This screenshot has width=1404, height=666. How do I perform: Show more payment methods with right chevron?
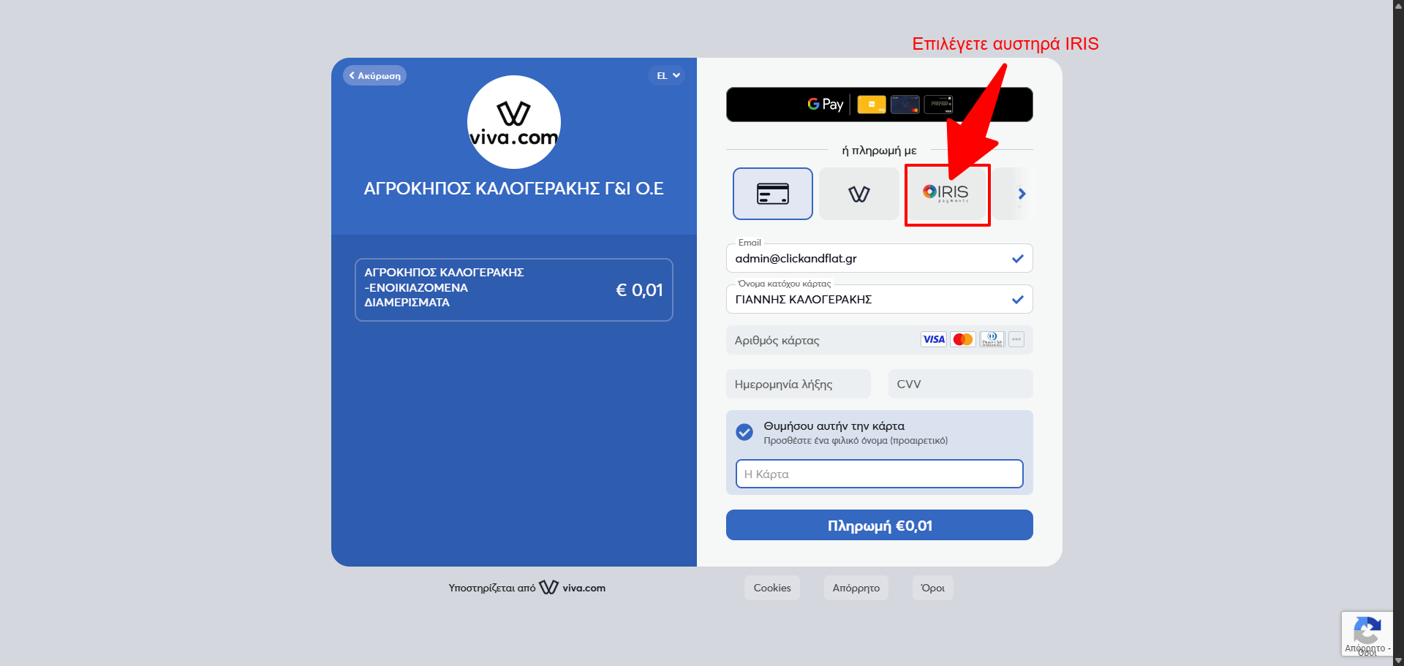pyautogui.click(x=1022, y=194)
